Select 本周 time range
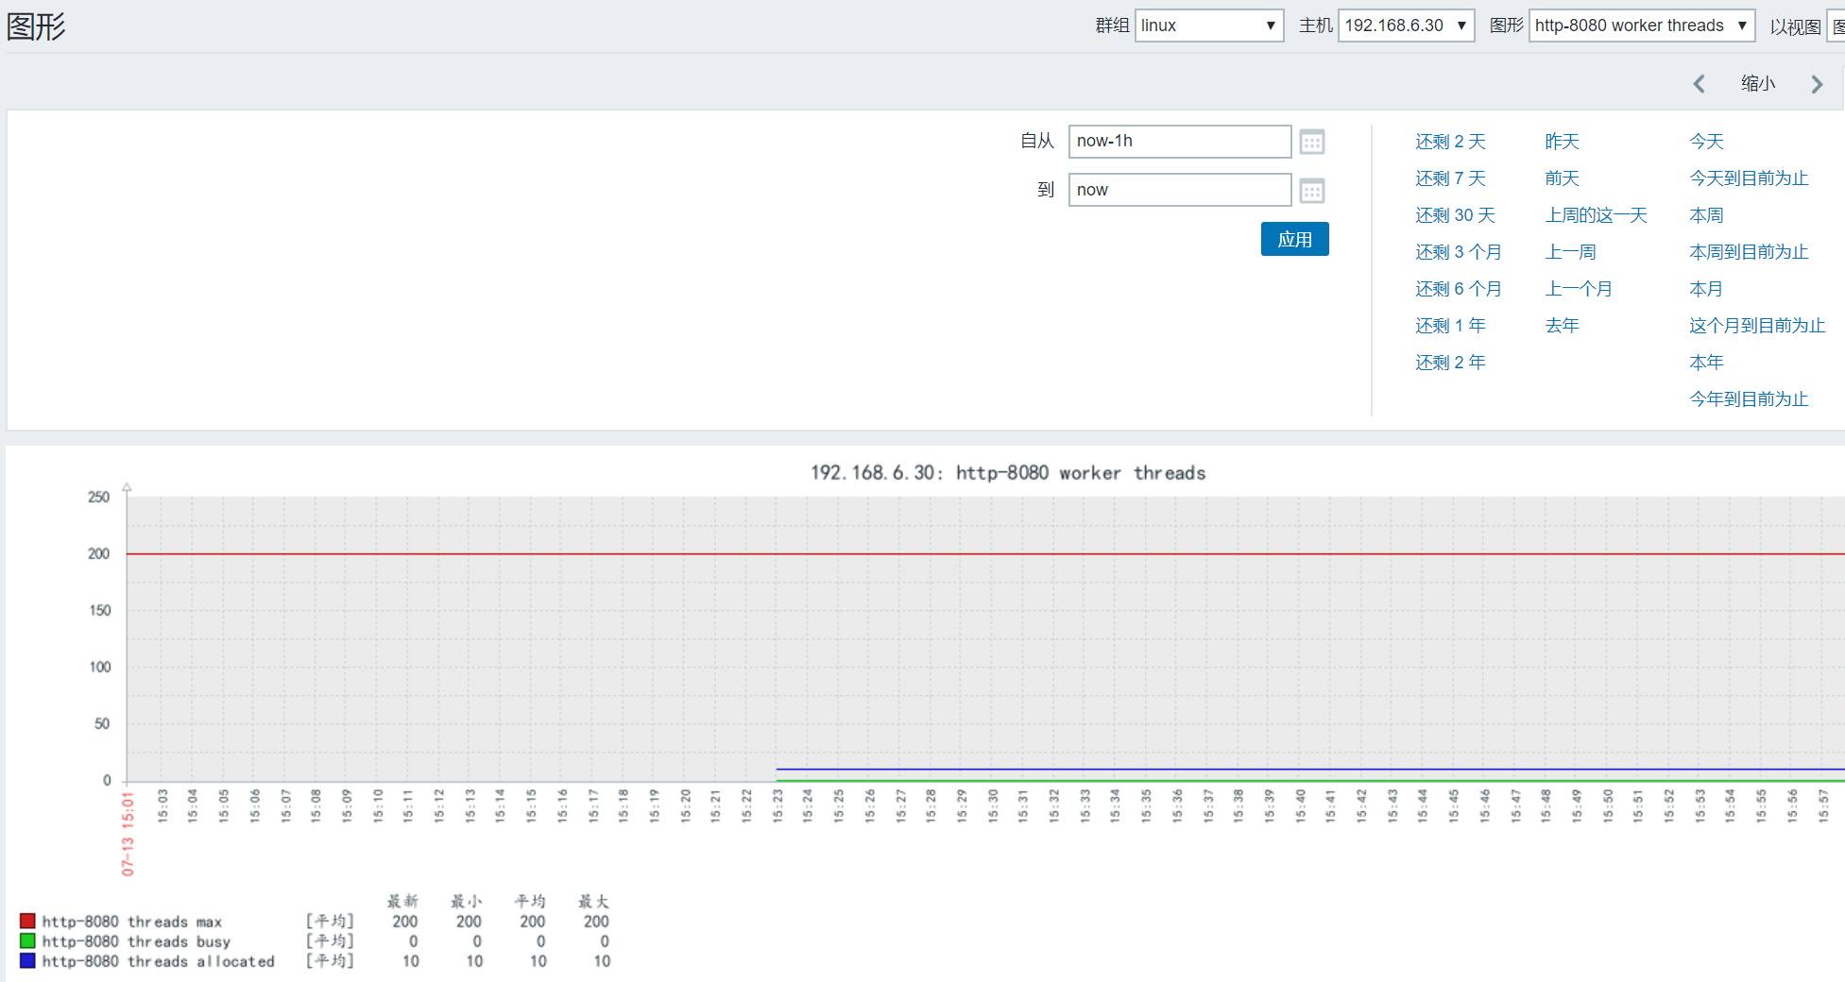The width and height of the screenshot is (1845, 982). [x=1706, y=215]
